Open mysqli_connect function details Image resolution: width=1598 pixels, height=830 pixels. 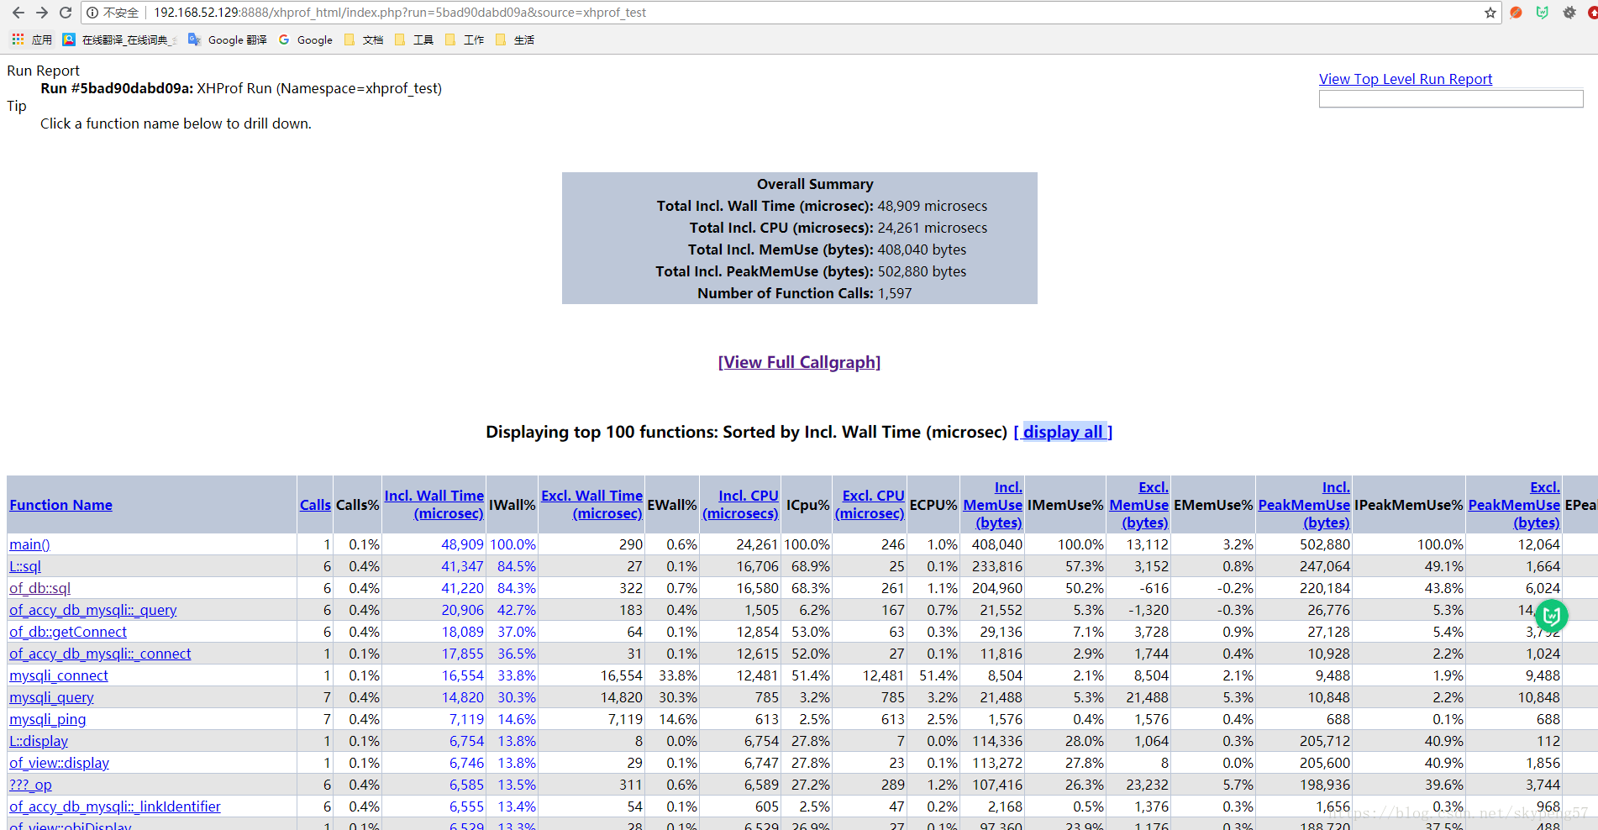coord(59,675)
